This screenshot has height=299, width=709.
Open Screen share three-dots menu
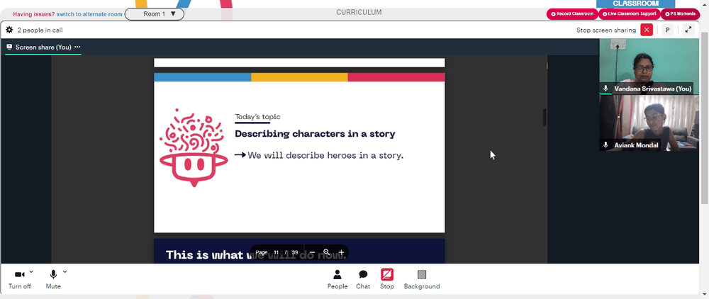pyautogui.click(x=77, y=47)
